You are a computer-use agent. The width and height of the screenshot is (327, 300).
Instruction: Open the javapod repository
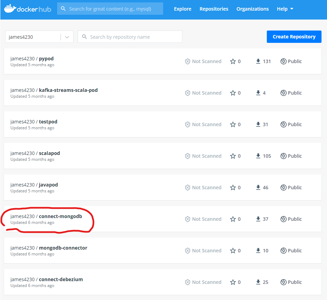[x=48, y=185]
